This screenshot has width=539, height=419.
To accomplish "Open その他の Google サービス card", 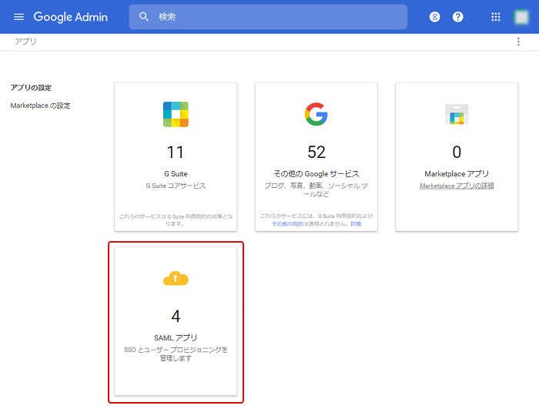I will (316, 156).
